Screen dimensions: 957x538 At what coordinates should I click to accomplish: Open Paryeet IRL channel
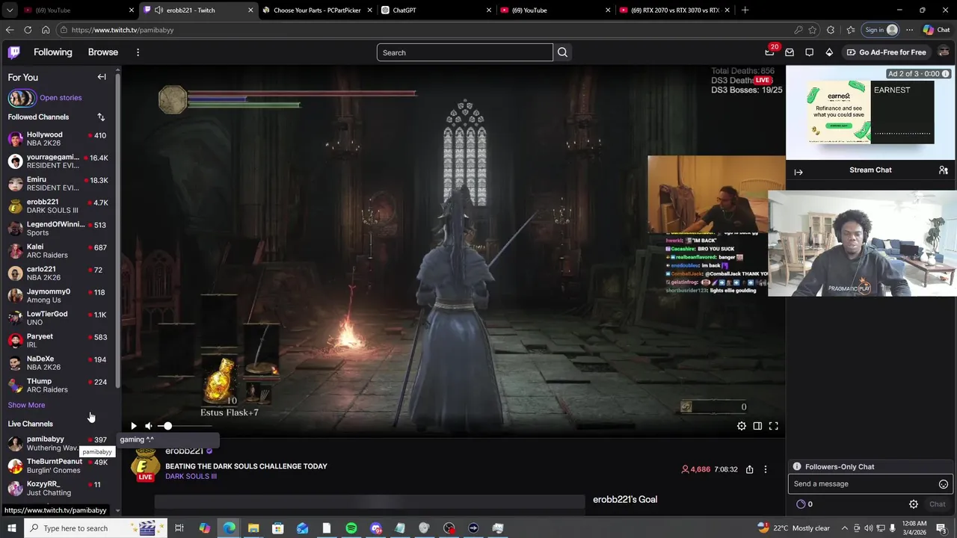tap(60, 341)
